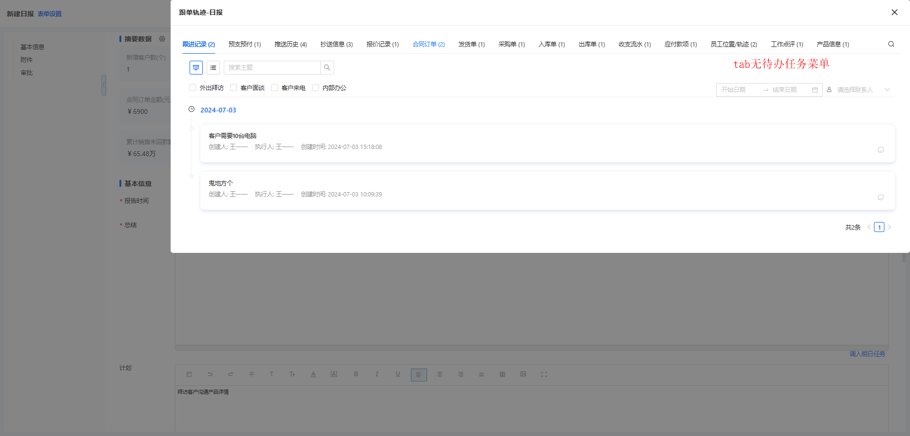Toggle underline in the editor toolbar
Viewport: 910px width, 436px height.
(398, 374)
